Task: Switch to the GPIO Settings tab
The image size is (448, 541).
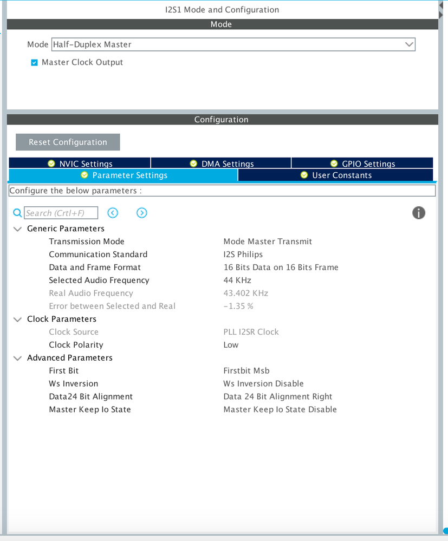Action: [362, 163]
